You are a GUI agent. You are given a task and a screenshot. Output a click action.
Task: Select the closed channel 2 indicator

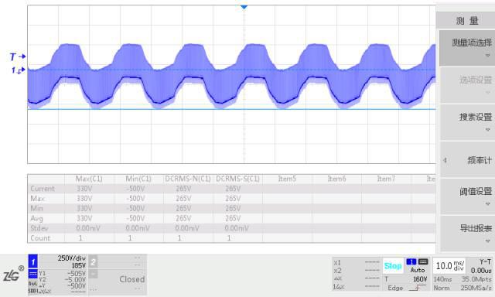pos(93,261)
